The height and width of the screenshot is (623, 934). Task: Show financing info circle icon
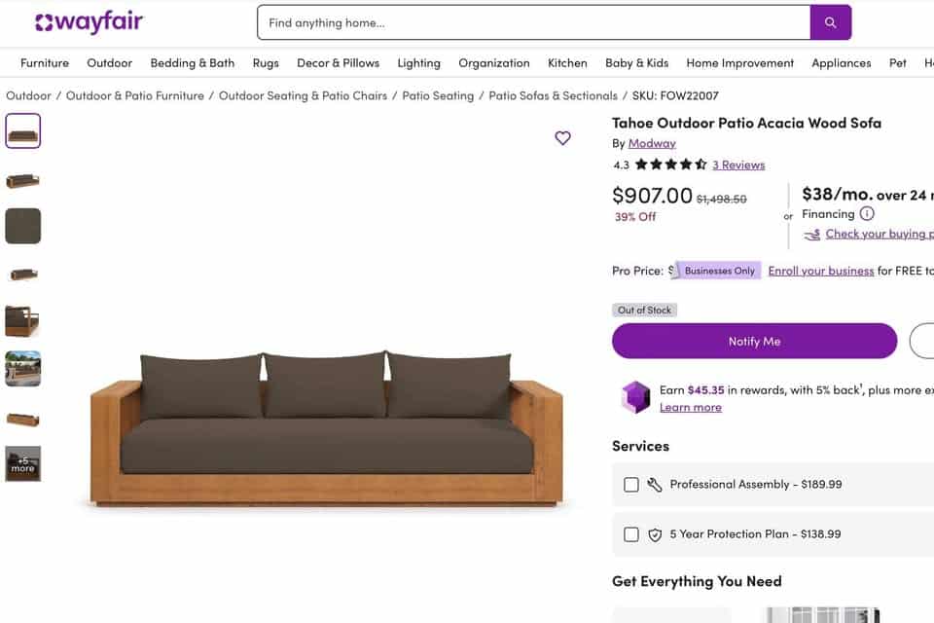click(x=867, y=213)
